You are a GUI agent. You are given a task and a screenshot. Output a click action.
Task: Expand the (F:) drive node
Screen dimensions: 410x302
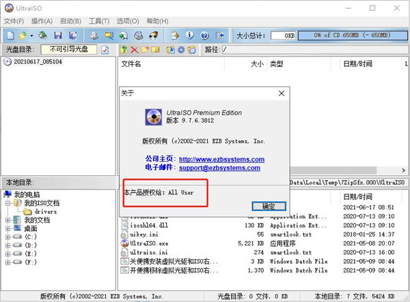tap(8, 262)
